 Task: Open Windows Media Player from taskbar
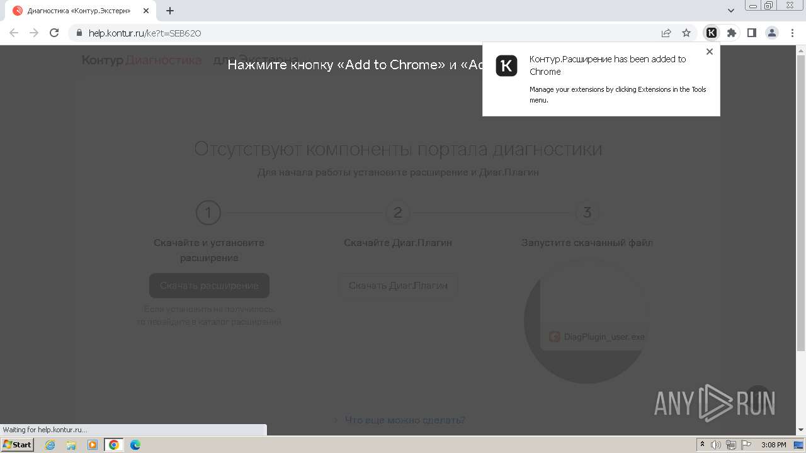[93, 445]
